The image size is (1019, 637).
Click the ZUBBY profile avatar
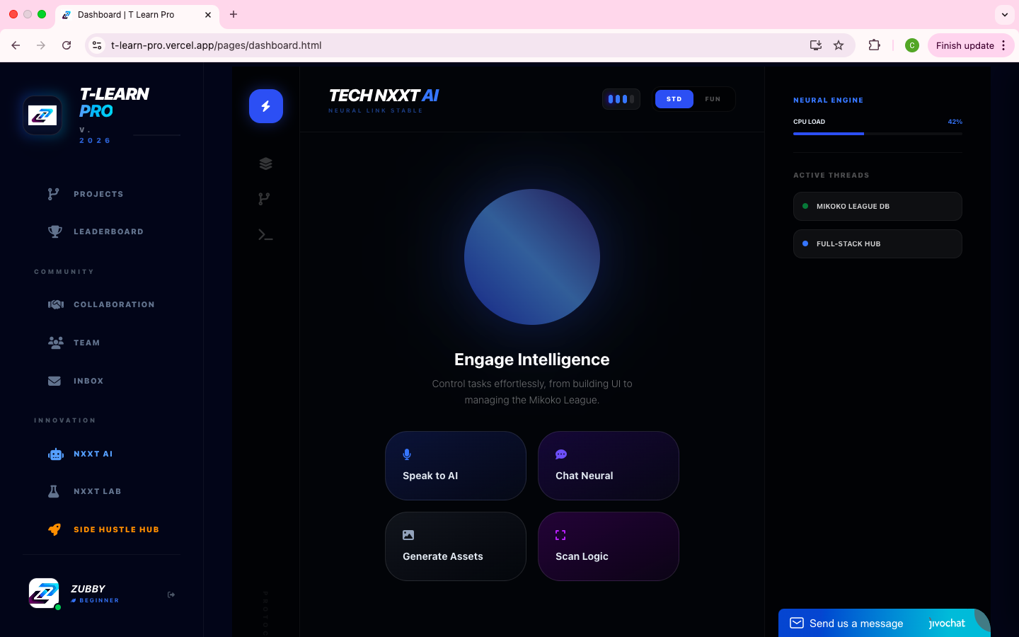tap(44, 593)
